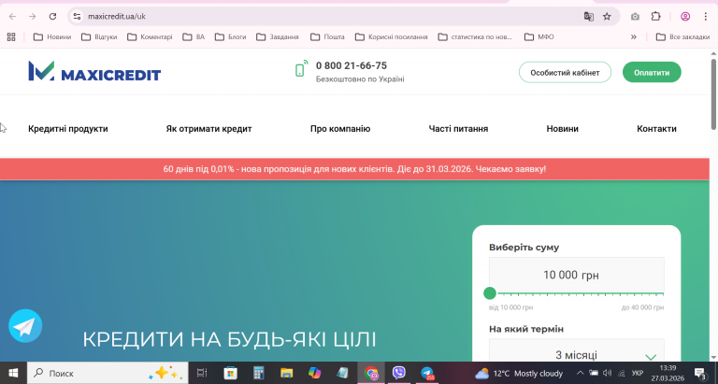Open the Відгуки bookmark folder

click(x=99, y=36)
